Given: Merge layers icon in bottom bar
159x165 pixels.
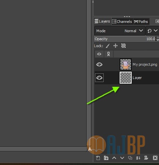Looking at the screenshot, I should (x=138, y=158).
